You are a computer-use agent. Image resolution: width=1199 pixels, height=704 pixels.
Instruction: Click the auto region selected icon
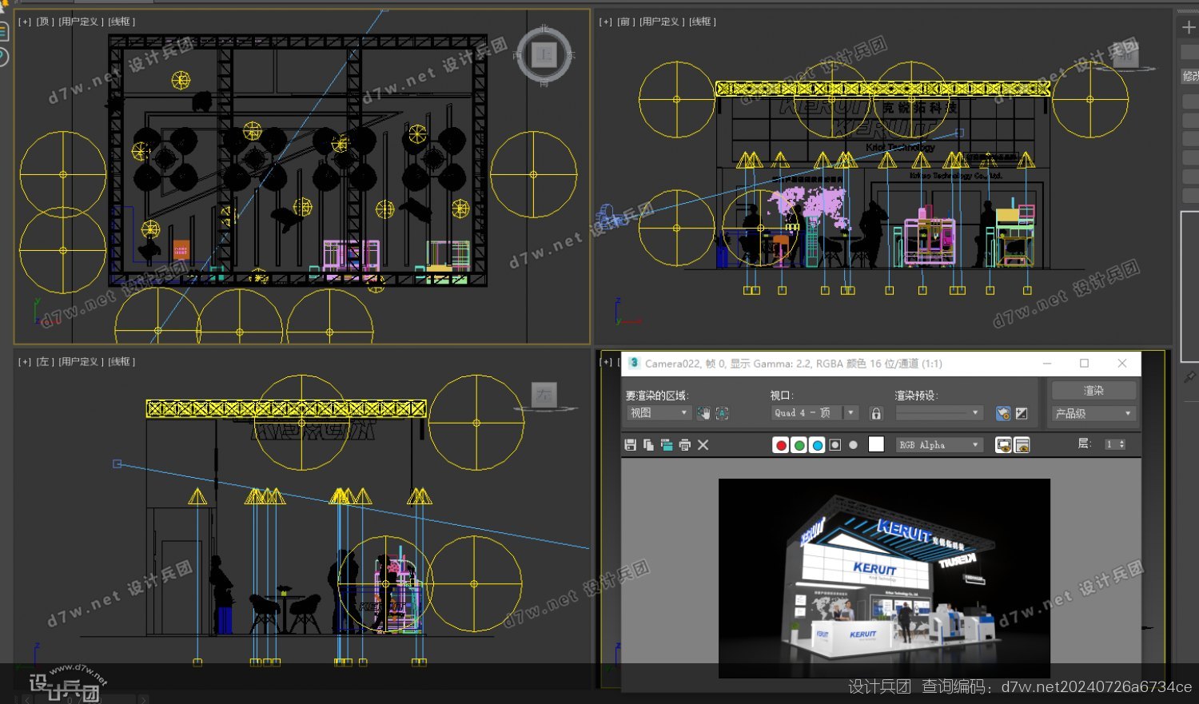pyautogui.click(x=722, y=413)
